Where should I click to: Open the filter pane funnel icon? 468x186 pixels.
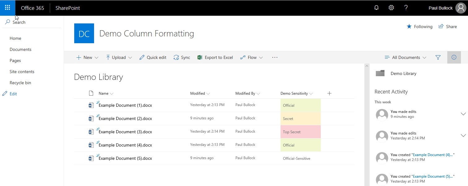(x=438, y=57)
